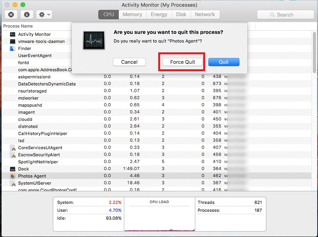This screenshot has width=318, height=237.
Task: Click the Activity Monitor dialog heartbeat icon
Action: [x=94, y=40]
